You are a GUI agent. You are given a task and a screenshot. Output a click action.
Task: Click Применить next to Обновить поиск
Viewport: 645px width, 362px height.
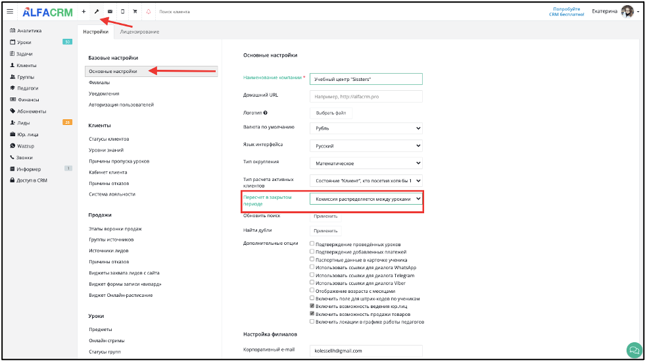pyautogui.click(x=325, y=216)
